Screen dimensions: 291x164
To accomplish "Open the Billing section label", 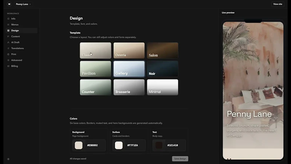I will click(x=15, y=66).
